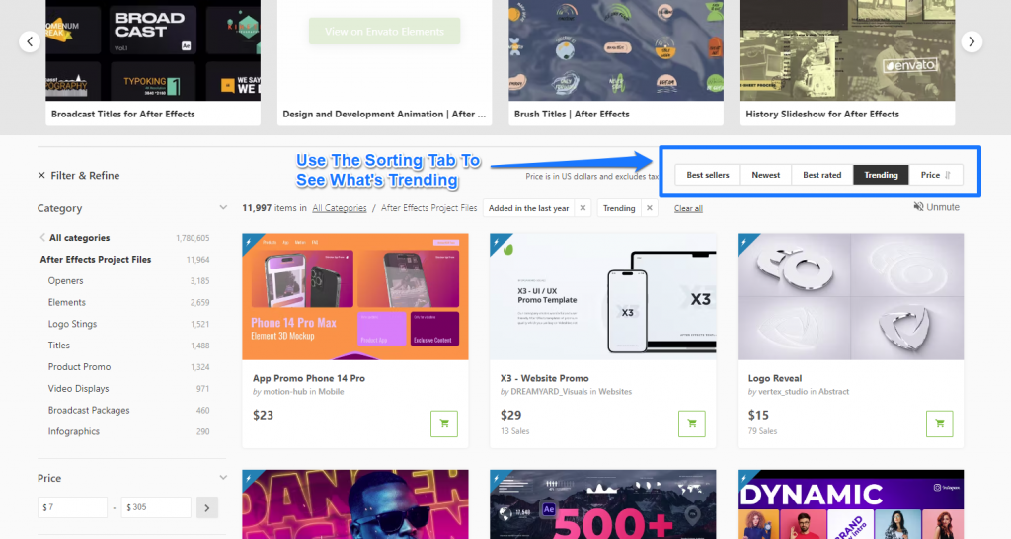Filter by Logo Stings category
Image resolution: width=1011 pixels, height=539 pixels.
[x=72, y=324]
